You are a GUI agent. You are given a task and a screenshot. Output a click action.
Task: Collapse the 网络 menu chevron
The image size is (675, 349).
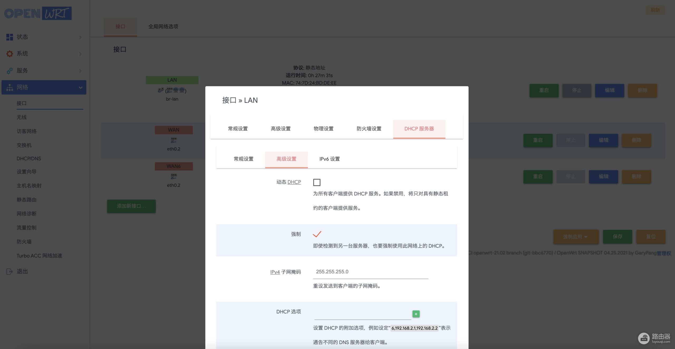click(x=80, y=87)
